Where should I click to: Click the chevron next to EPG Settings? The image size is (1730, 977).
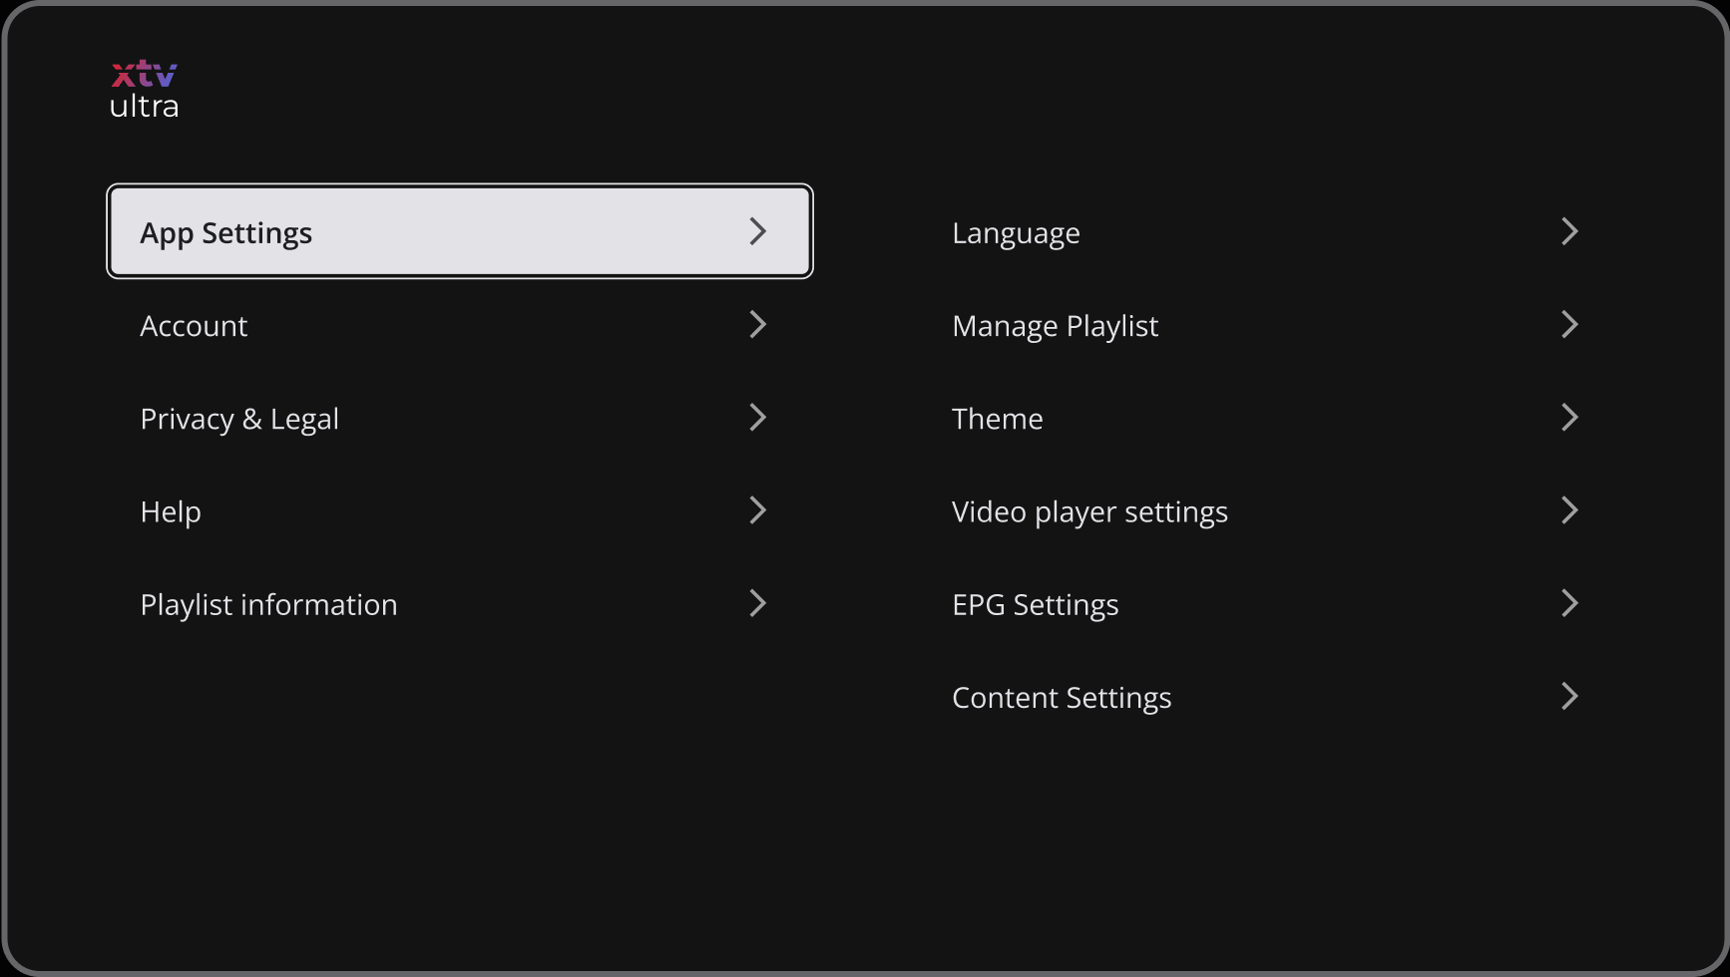1570,602
